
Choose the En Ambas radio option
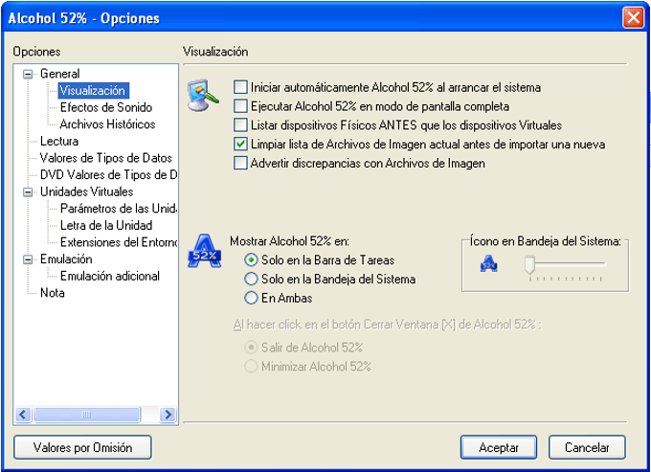coord(251,298)
